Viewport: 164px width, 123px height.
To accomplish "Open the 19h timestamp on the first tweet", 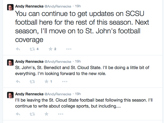I will click(78, 6).
